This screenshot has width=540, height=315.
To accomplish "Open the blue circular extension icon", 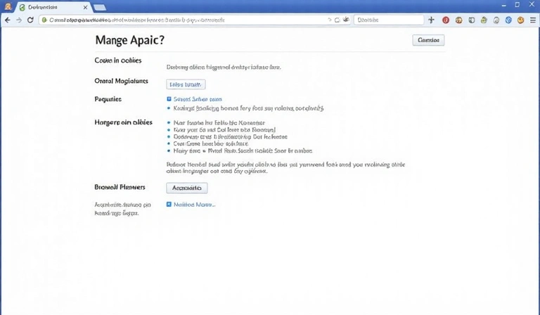I will click(x=508, y=20).
